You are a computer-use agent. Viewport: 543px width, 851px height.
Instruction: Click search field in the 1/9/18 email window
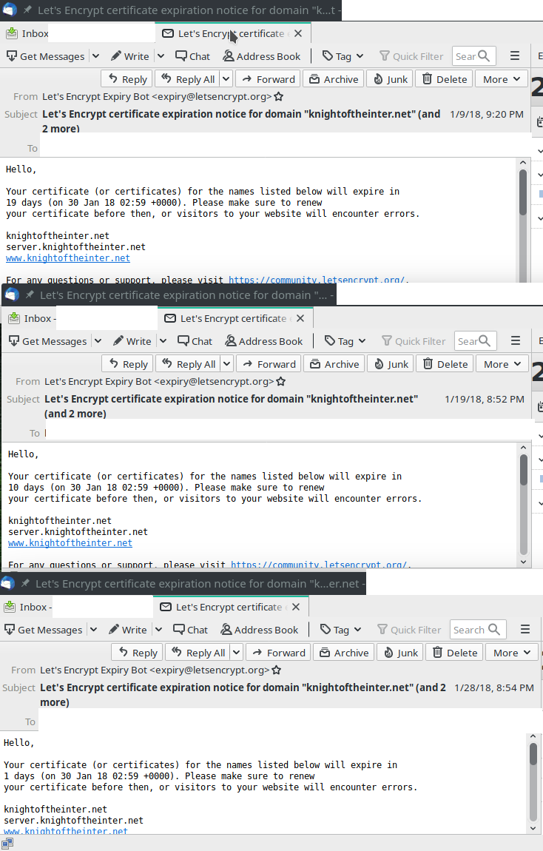coord(473,56)
